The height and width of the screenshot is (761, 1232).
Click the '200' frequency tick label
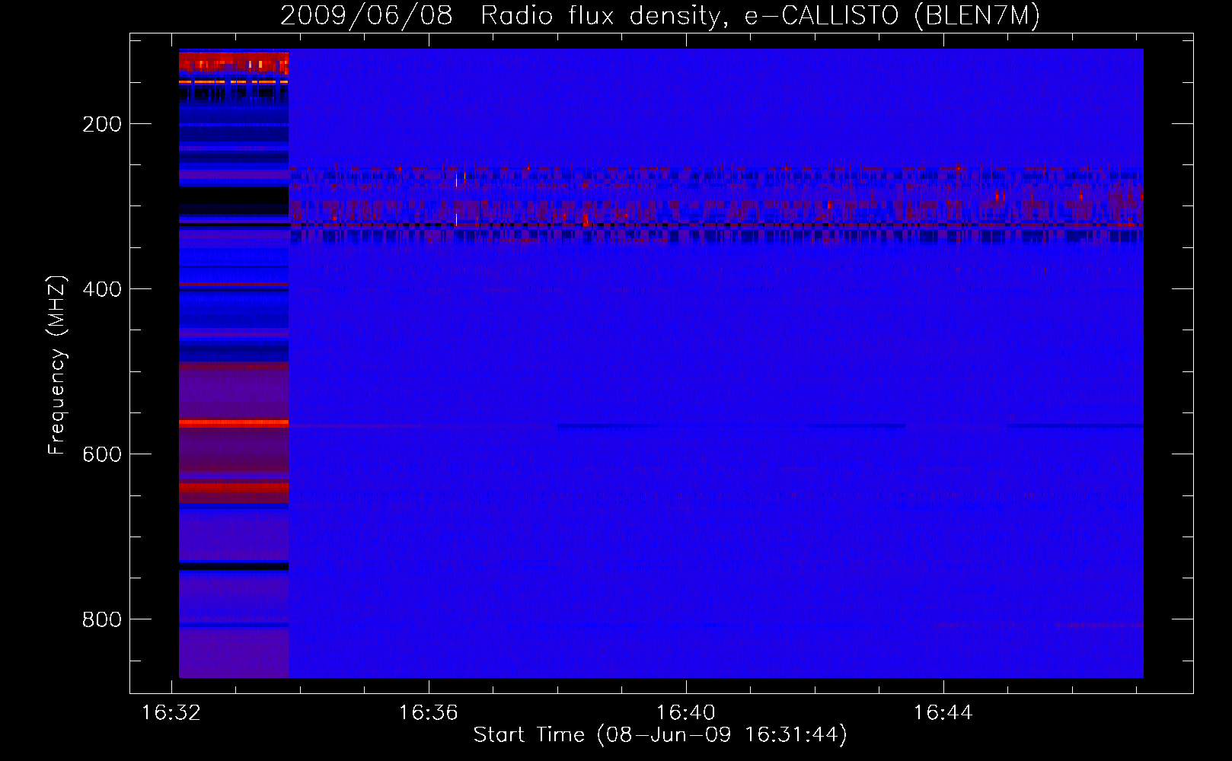coord(102,124)
